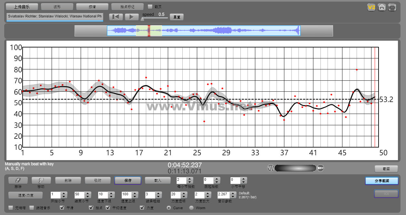Uncheck the 平滑 smoothing checkbox
The height and width of the screenshot is (215, 406).
pos(62,208)
